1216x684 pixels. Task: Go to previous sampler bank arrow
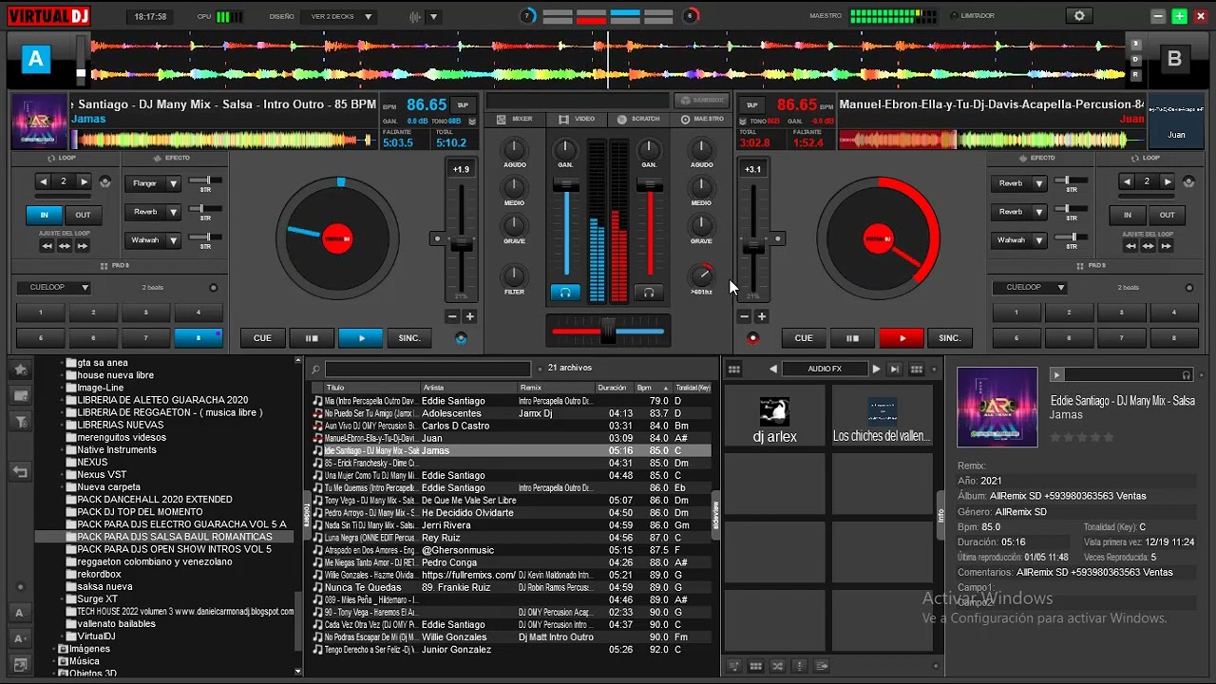point(772,370)
